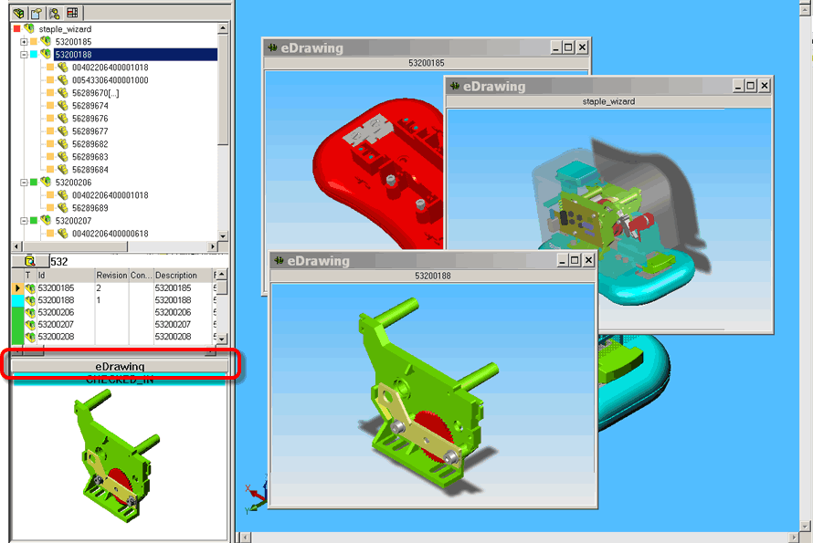Collapse tree node 53200206
Viewport: 813px width, 543px height.
24,183
